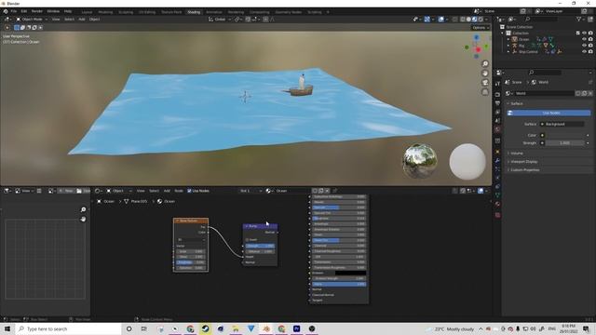Screen dimensions: 596x335
Task: Select material preview viewport shading sphere
Action: point(474,19)
